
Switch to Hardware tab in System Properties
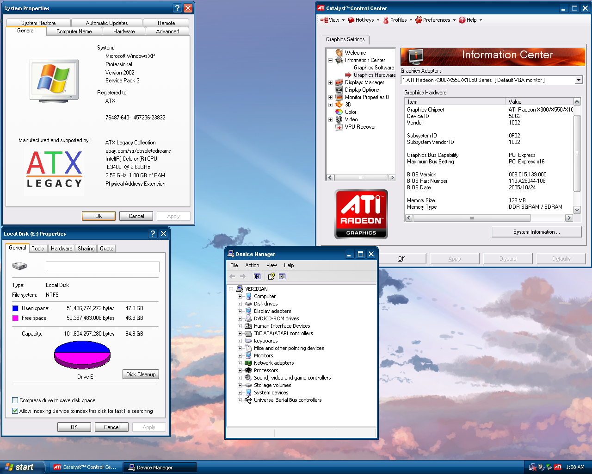pyautogui.click(x=124, y=31)
